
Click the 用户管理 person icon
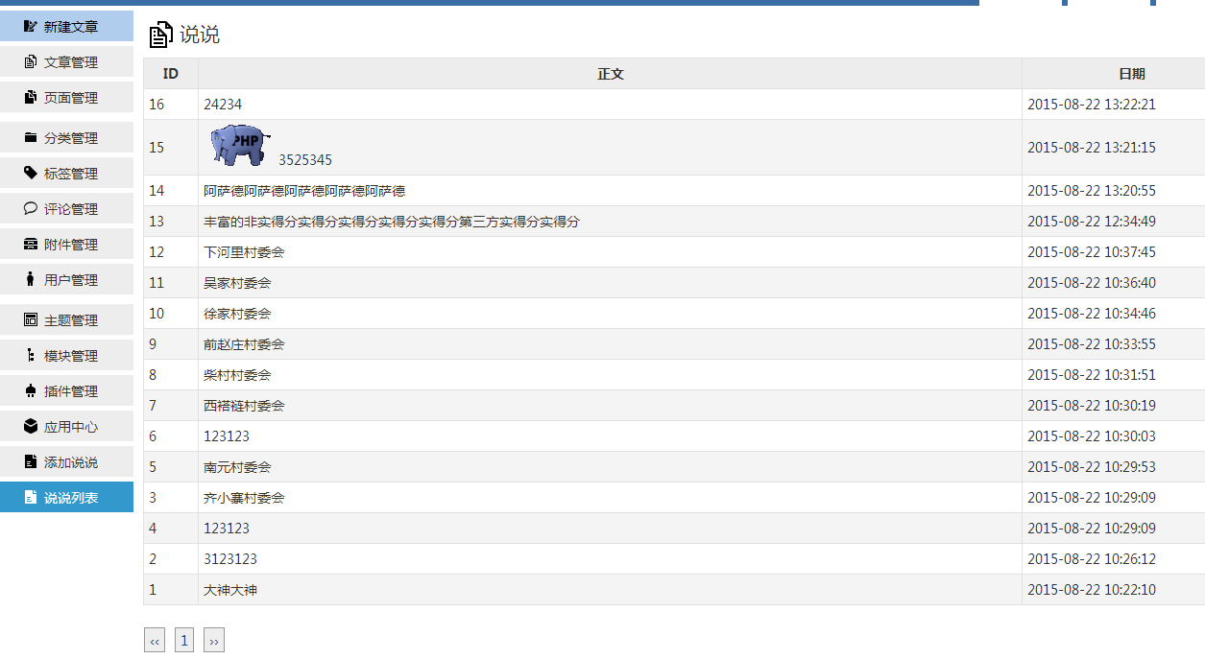(x=31, y=280)
